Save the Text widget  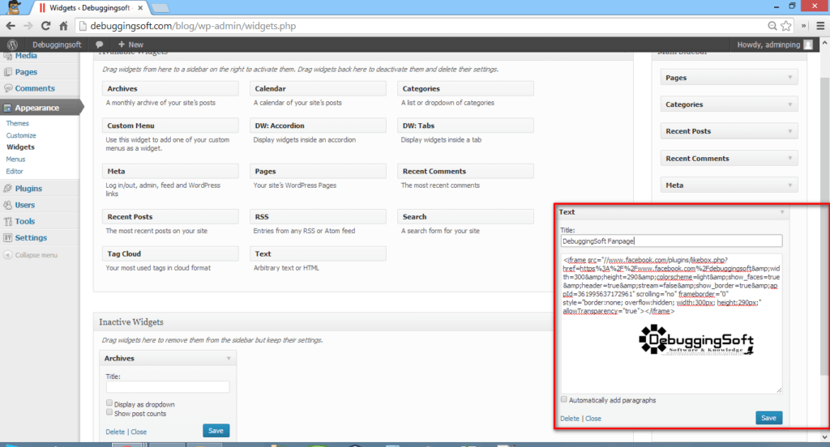click(768, 418)
